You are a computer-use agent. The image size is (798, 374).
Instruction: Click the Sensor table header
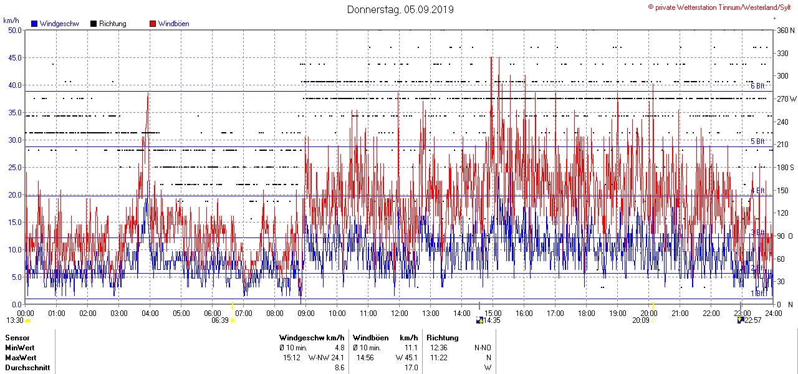pyautogui.click(x=17, y=338)
